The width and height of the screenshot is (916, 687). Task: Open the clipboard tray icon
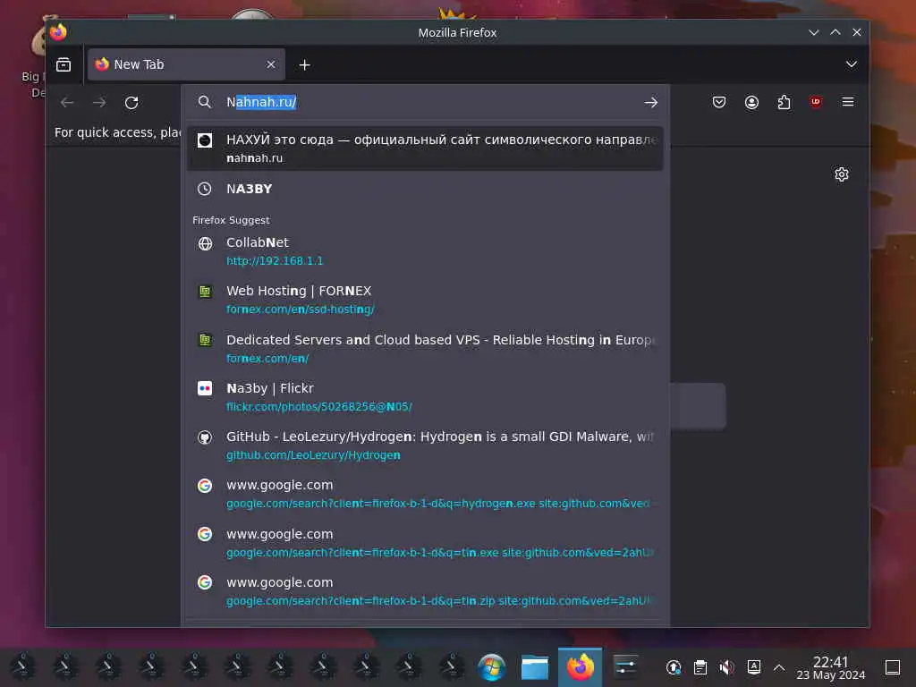(700, 667)
